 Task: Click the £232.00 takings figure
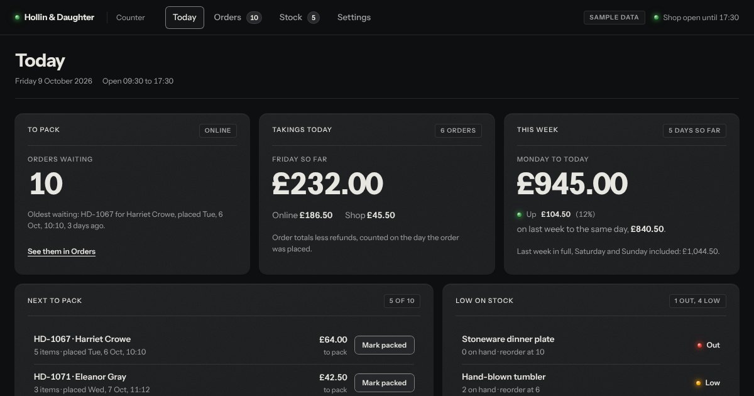point(327,184)
